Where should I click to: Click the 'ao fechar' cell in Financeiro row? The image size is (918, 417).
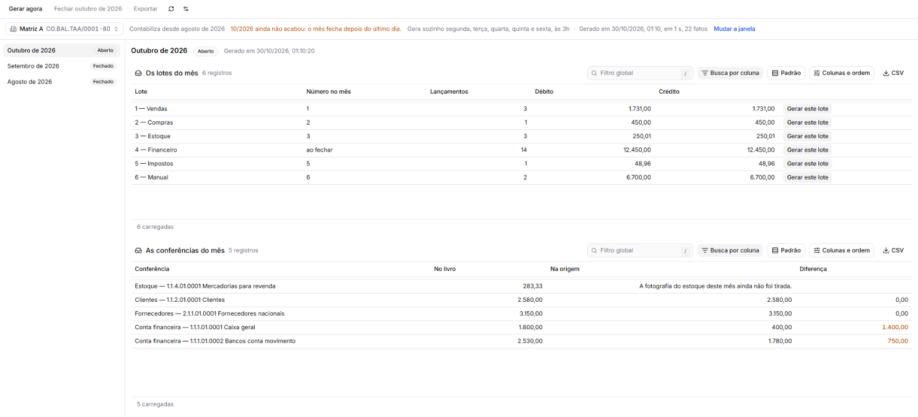[x=320, y=150]
